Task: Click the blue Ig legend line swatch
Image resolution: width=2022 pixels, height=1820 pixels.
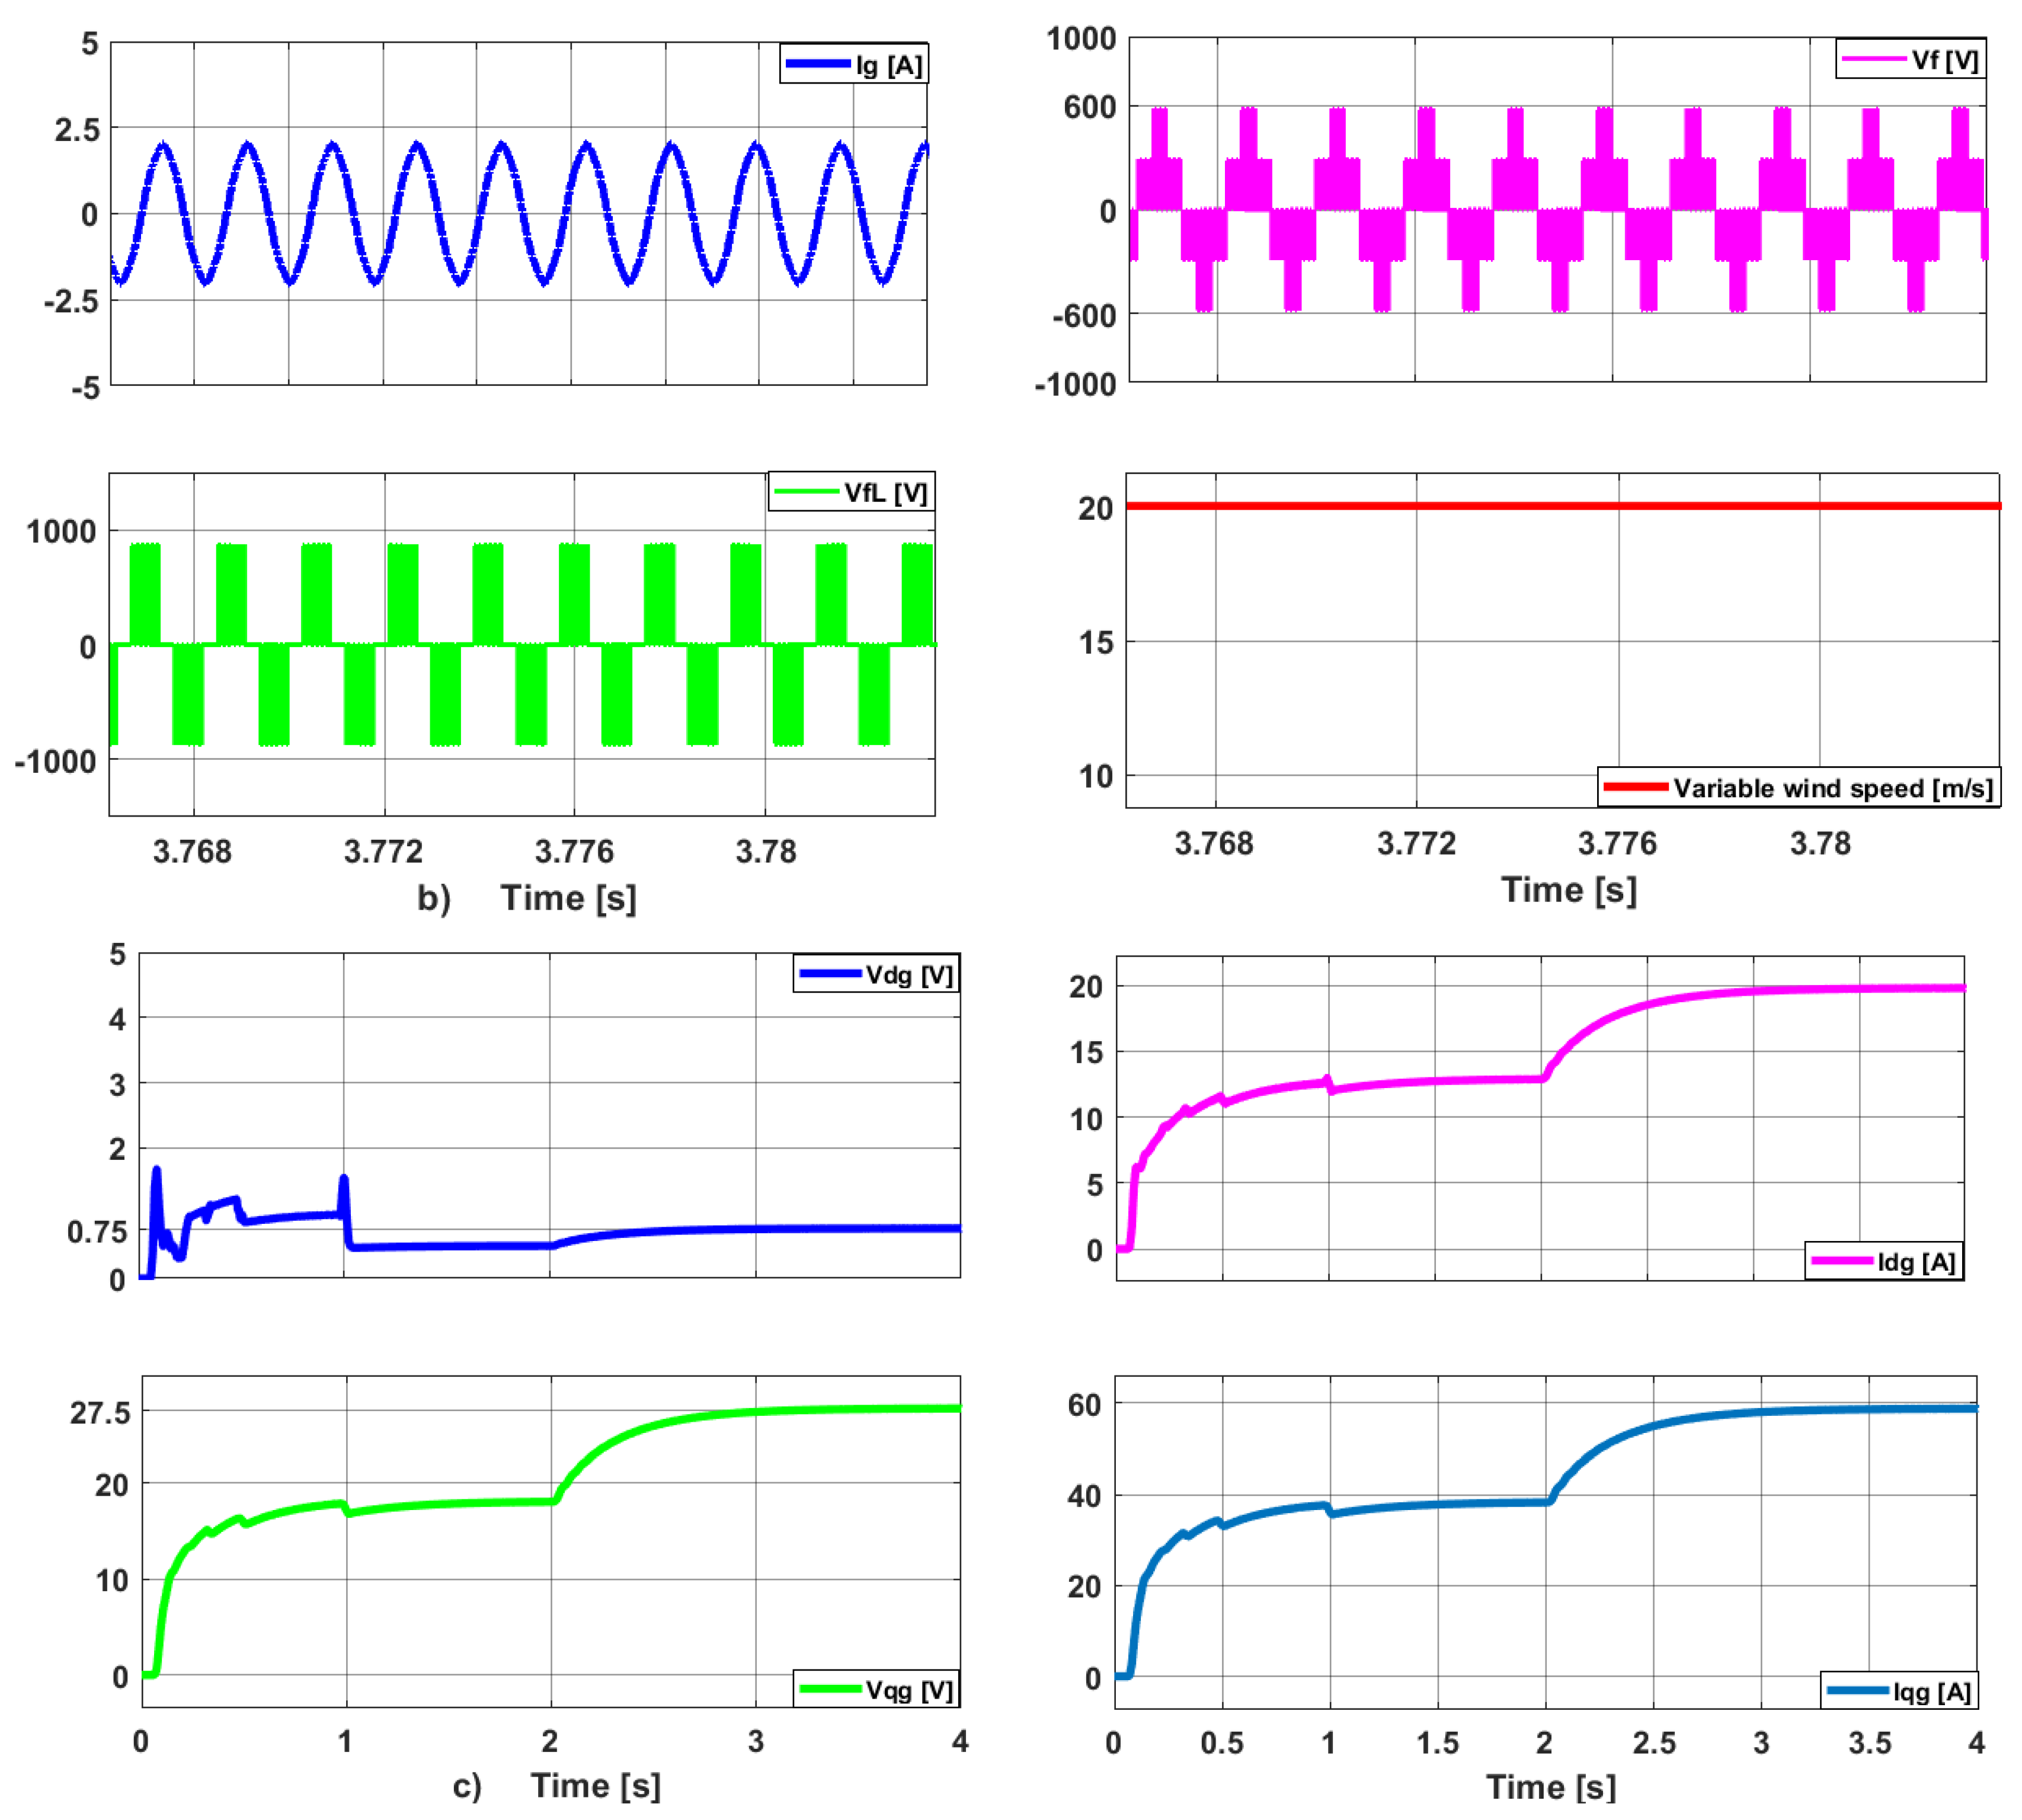Action: (817, 65)
